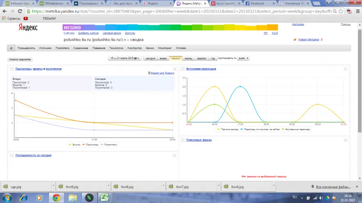The height and width of the screenshot is (203, 362).
Task: Select месяц period button
Action: 188,58
